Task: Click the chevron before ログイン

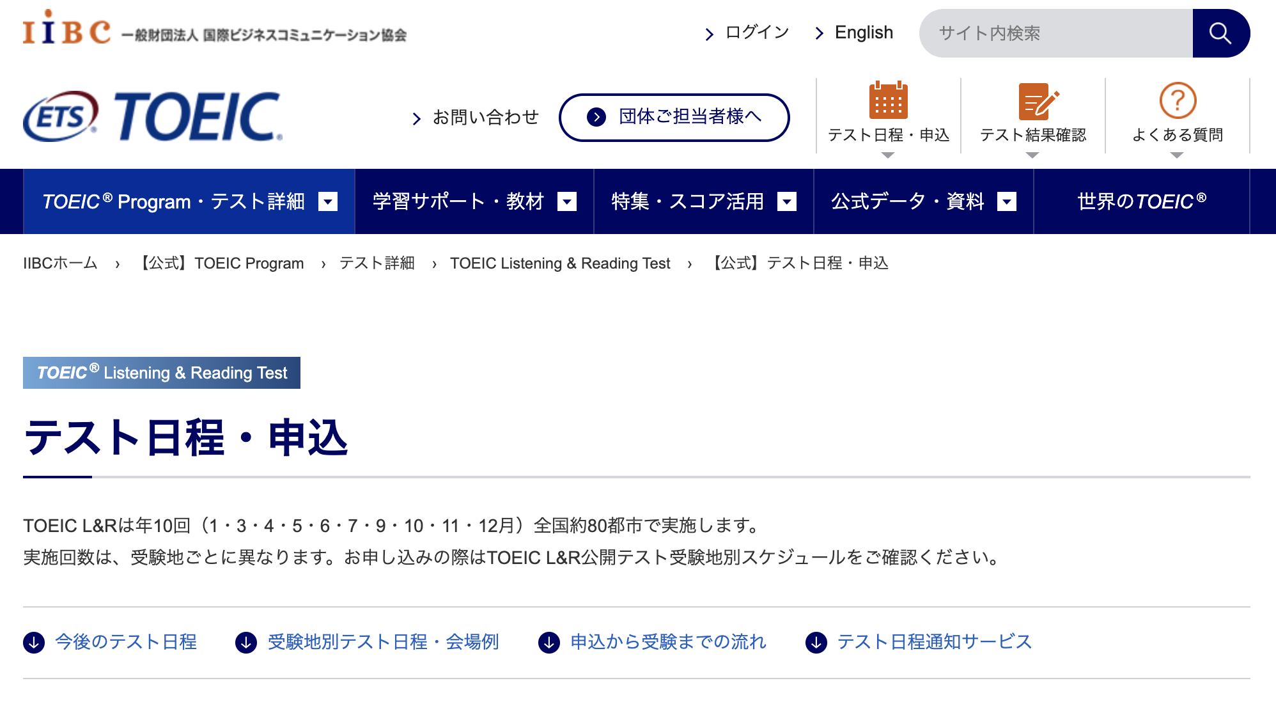Action: (709, 34)
